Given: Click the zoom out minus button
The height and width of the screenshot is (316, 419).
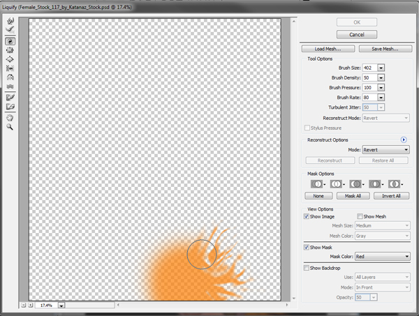Looking at the screenshot, I should [24, 305].
